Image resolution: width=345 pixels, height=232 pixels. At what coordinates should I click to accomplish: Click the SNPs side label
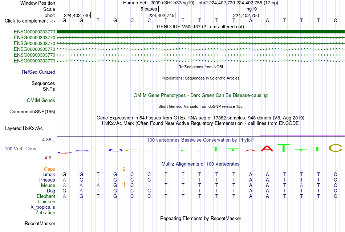[49, 89]
